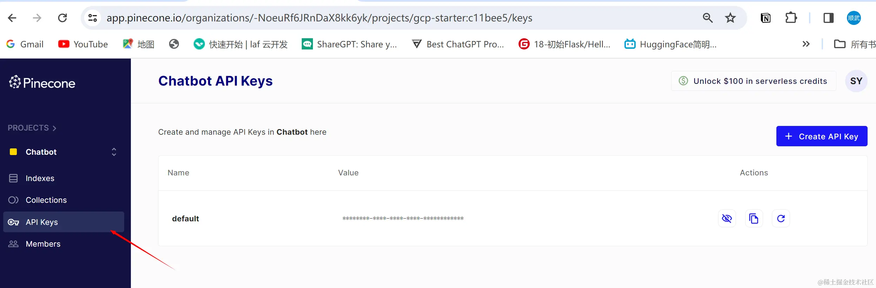876x288 pixels.
Task: Reload the Pinecone page
Action: point(62,18)
